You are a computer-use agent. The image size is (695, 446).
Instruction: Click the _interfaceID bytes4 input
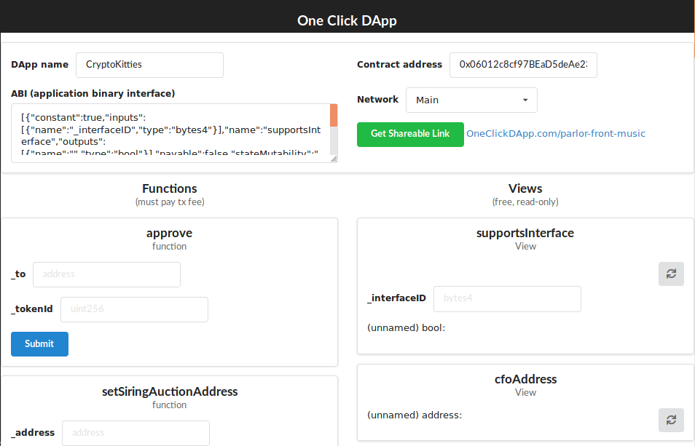507,298
